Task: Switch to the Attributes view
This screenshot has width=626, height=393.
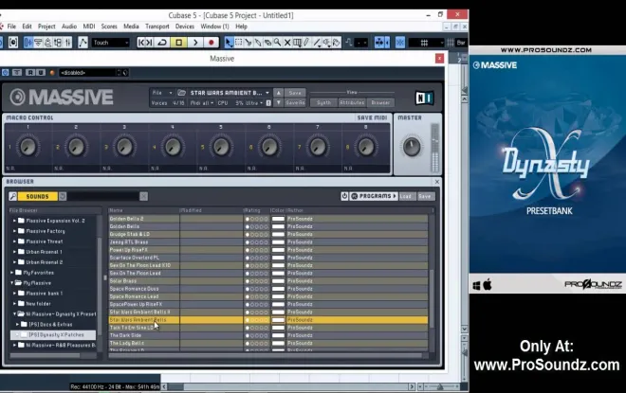Action: click(x=352, y=103)
